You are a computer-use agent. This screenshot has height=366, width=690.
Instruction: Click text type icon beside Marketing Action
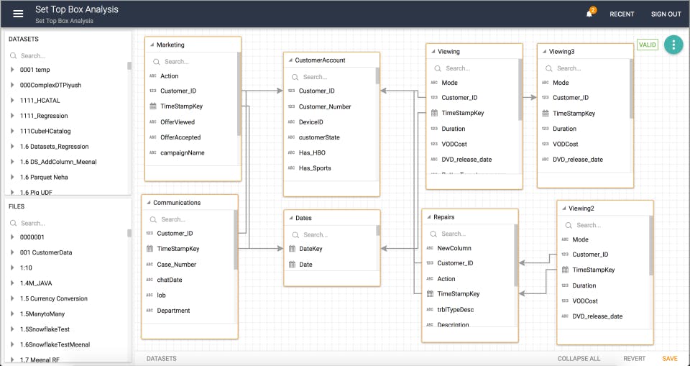pyautogui.click(x=152, y=76)
